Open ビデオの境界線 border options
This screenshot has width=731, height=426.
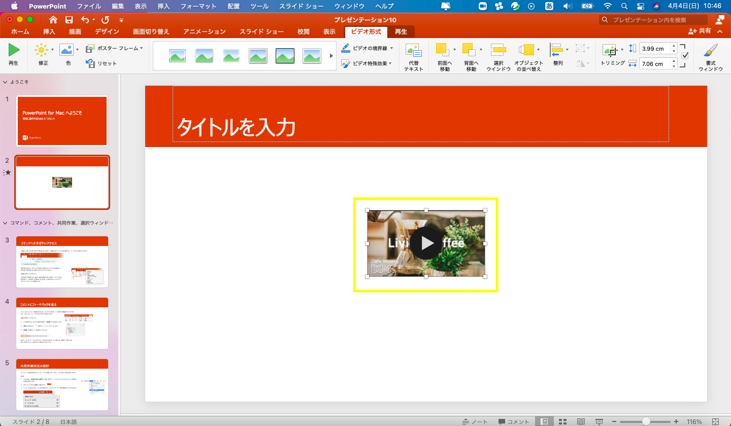pos(367,48)
